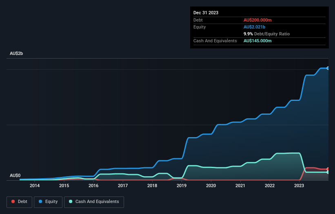Viewport: 335px width, 214px height.
Task: Click the 2022 x-axis label
Action: point(270,186)
